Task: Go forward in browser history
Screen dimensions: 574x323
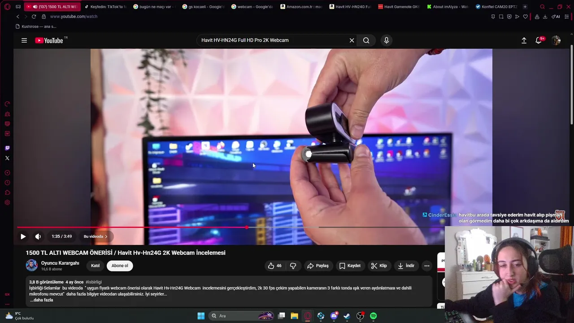Action: point(26,17)
